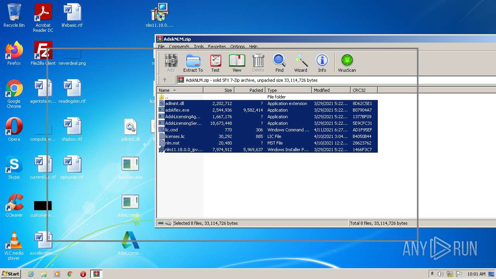This screenshot has width=496, height=279.
Task: Open Recycle Bin desktop icon
Action: pos(14,15)
